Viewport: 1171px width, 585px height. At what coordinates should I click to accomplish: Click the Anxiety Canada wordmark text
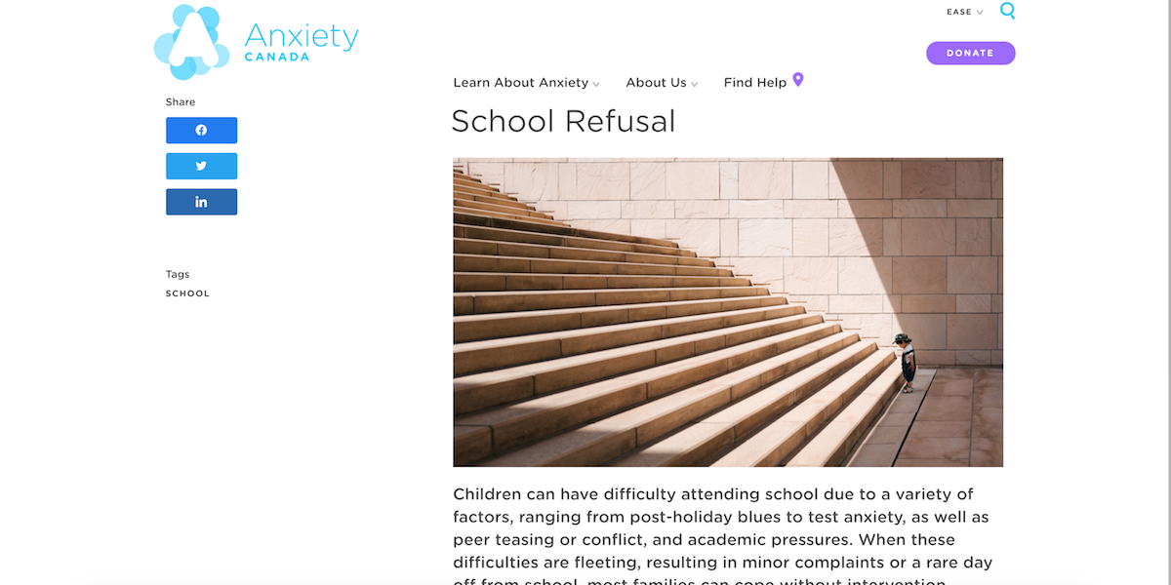pos(302,41)
